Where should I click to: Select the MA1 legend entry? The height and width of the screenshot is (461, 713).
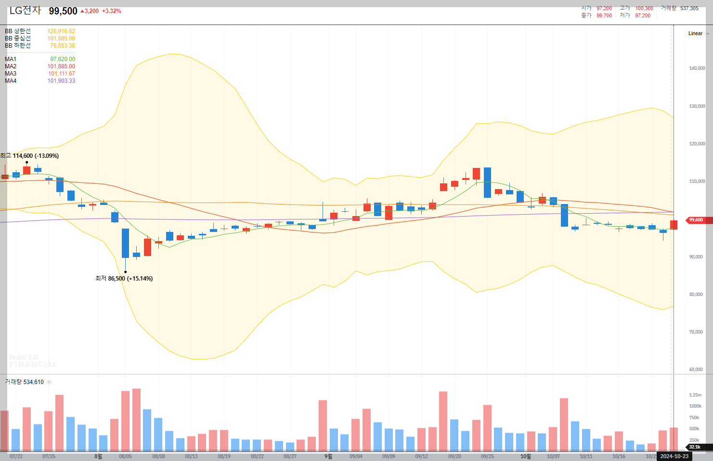[11, 59]
